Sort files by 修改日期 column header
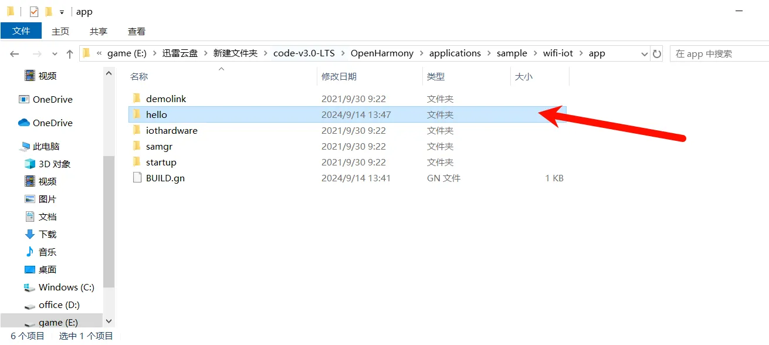The image size is (769, 345). 339,76
